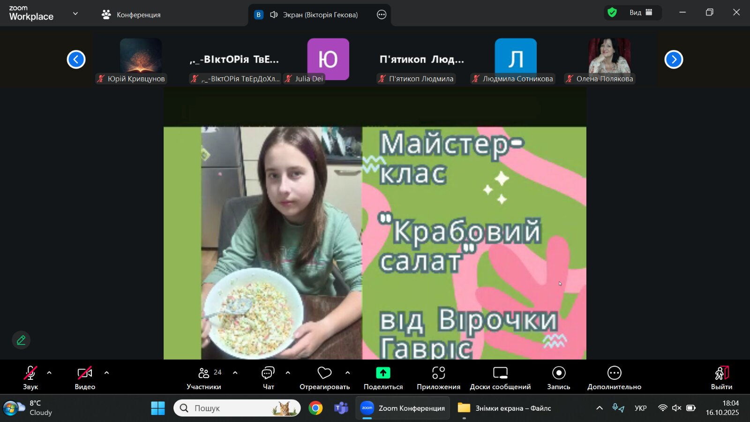Screen dimensions: 750x422
Task: Click the green annotation pencil icon
Action: pyautogui.click(x=21, y=340)
